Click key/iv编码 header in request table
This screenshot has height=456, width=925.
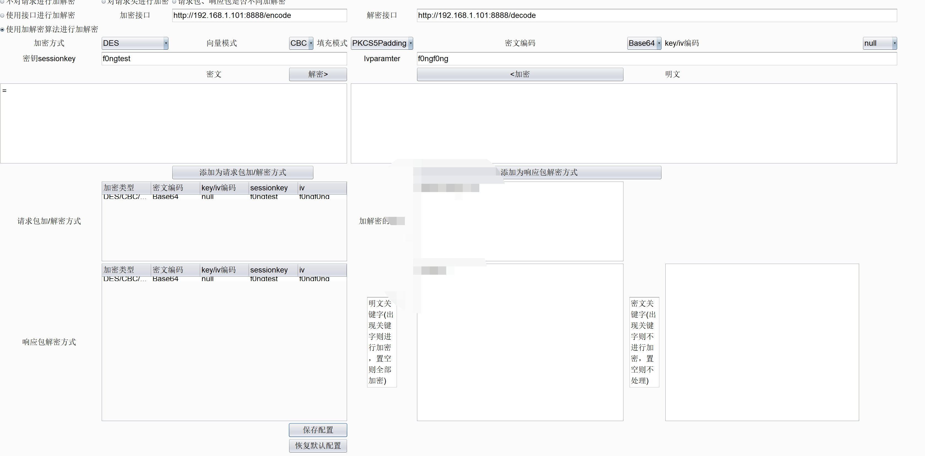(x=224, y=188)
